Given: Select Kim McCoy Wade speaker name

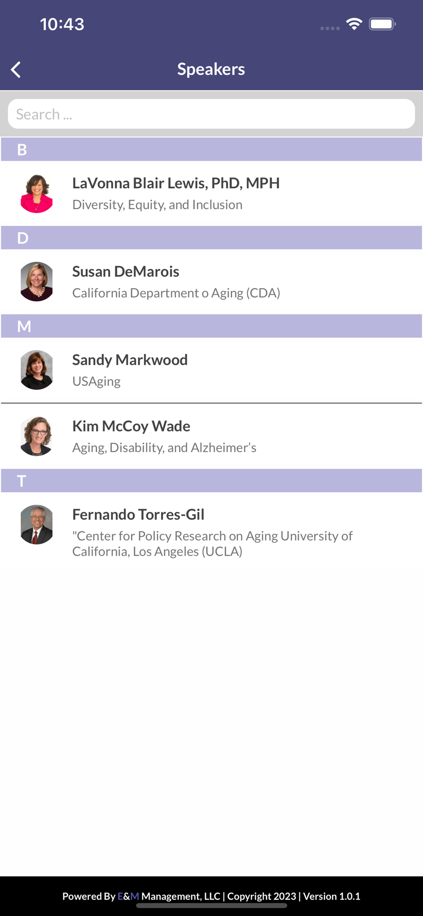Looking at the screenshot, I should point(131,426).
